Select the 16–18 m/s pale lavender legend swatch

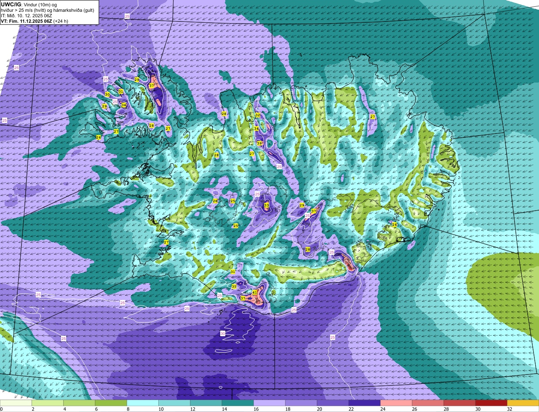pyautogui.click(x=269, y=403)
